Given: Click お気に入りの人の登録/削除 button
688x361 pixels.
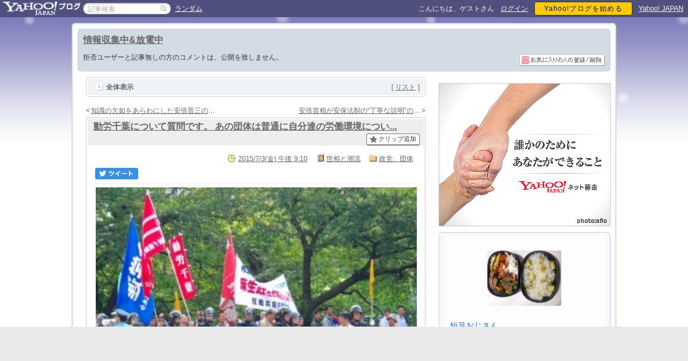Looking at the screenshot, I should coord(562,60).
